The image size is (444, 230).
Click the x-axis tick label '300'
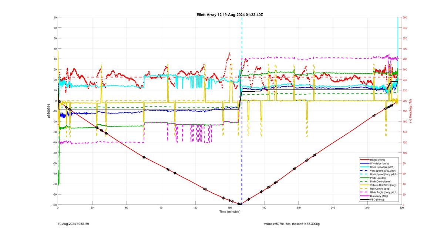tap(401, 208)
